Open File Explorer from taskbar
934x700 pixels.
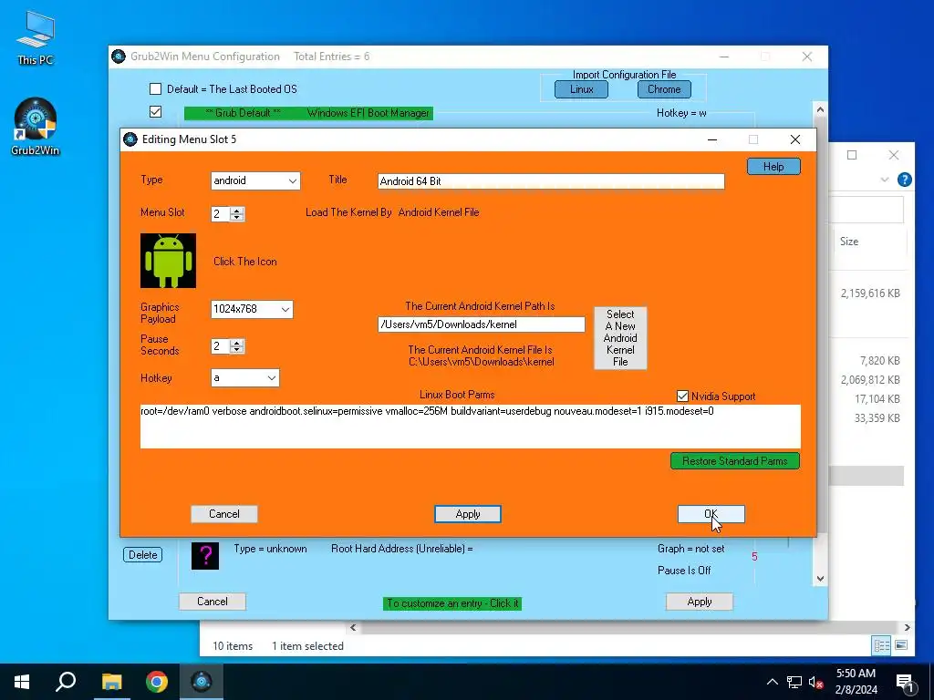coord(111,682)
